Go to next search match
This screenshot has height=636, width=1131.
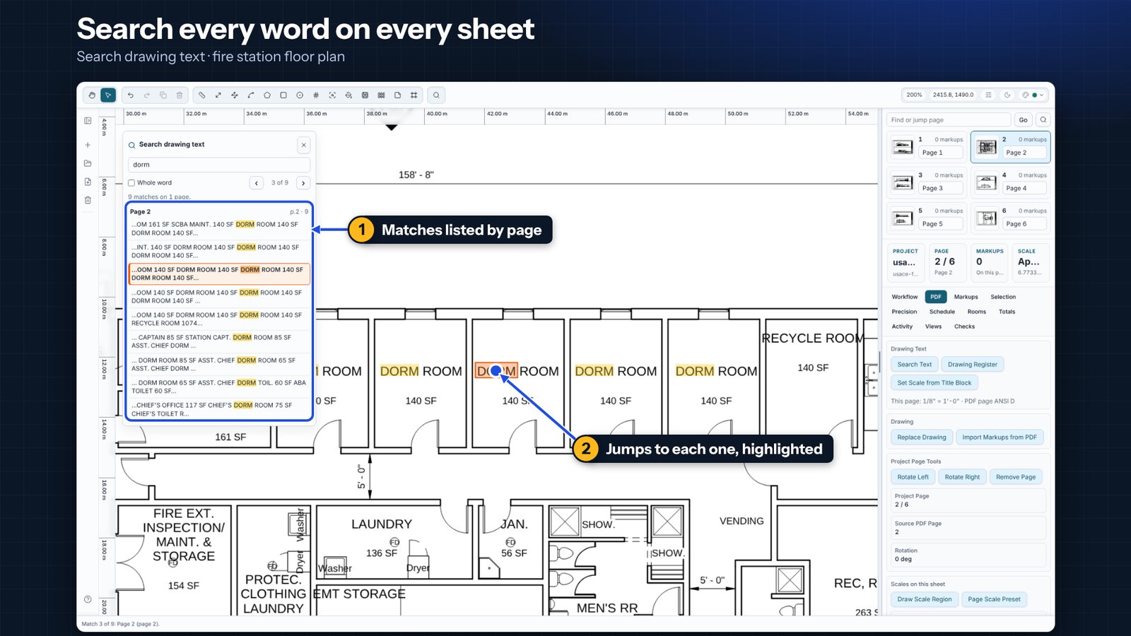(x=303, y=183)
